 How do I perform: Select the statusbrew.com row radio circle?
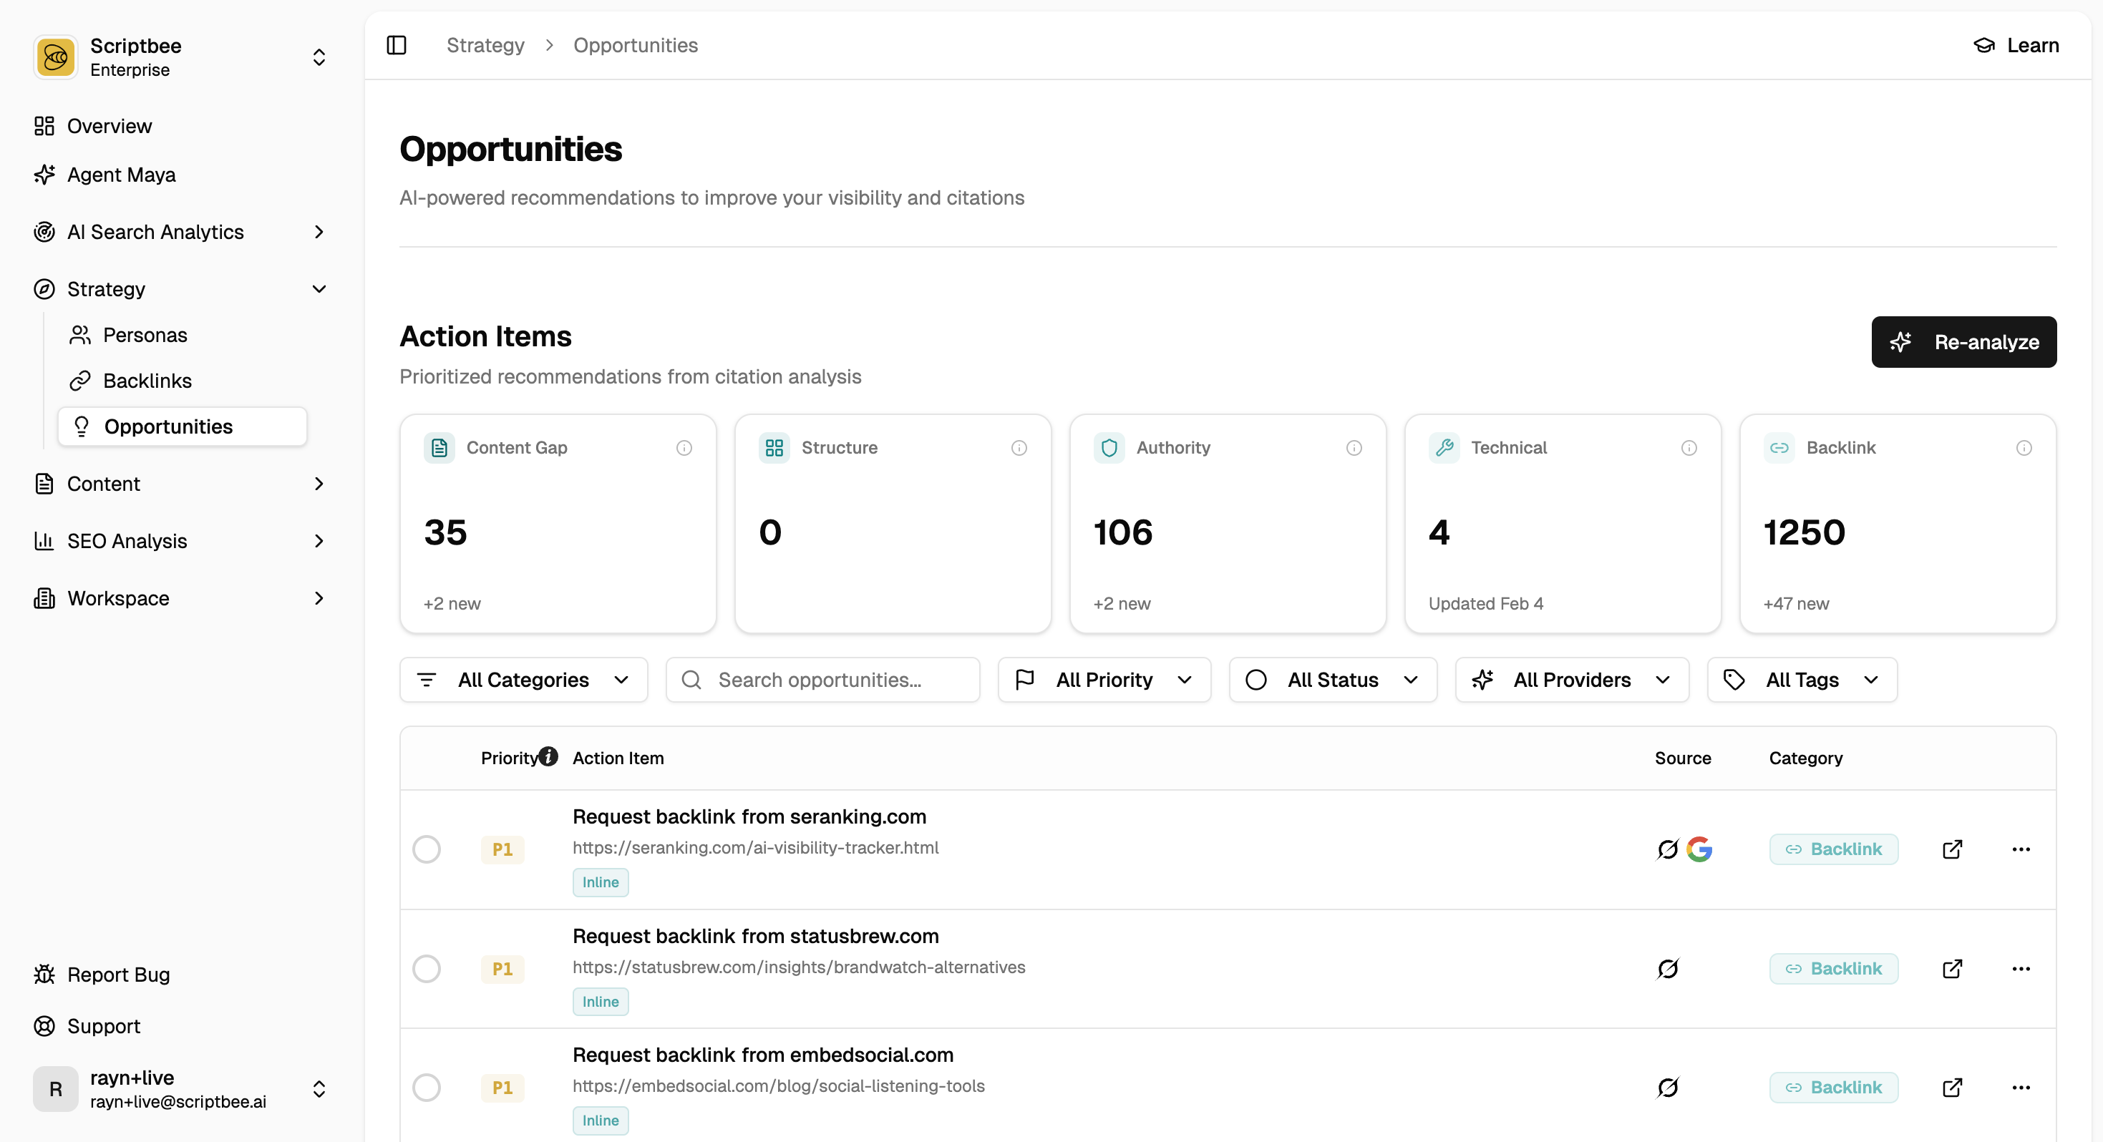click(426, 969)
